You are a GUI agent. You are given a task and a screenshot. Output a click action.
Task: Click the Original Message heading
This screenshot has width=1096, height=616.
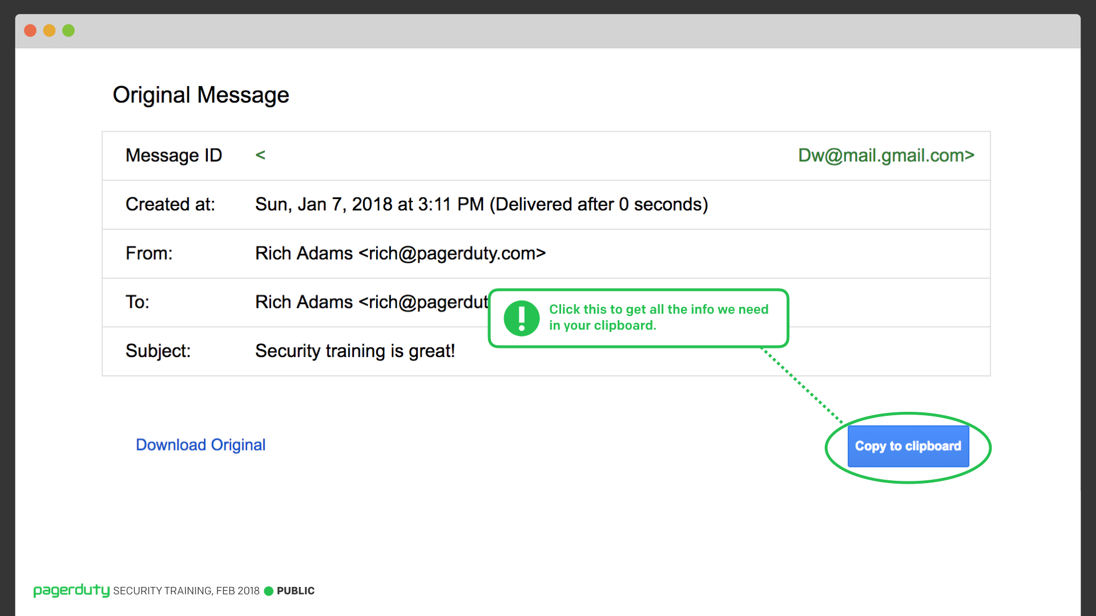pos(201,95)
